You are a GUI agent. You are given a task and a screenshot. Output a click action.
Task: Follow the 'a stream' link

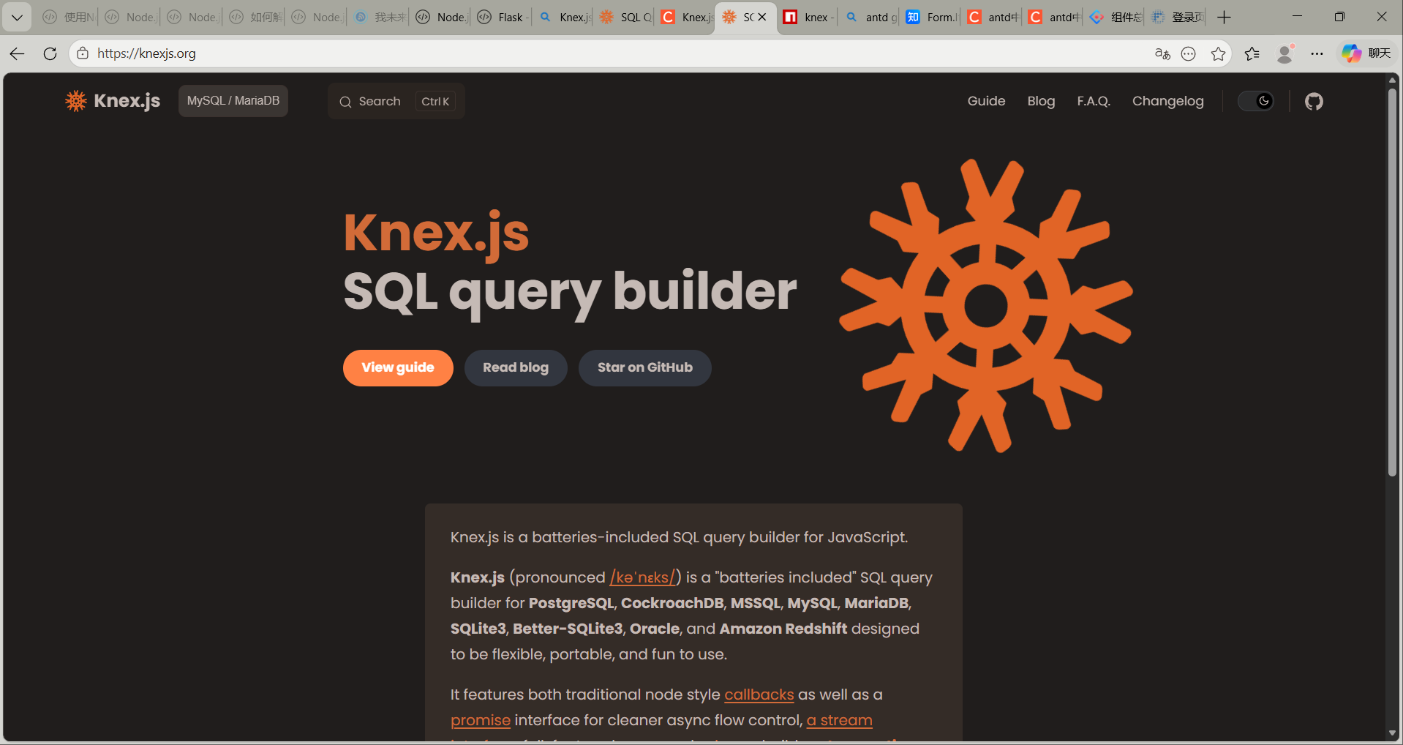[839, 720]
